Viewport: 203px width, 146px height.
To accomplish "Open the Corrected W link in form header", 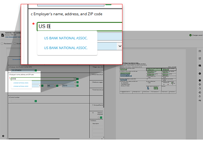I will [x=16, y=59].
